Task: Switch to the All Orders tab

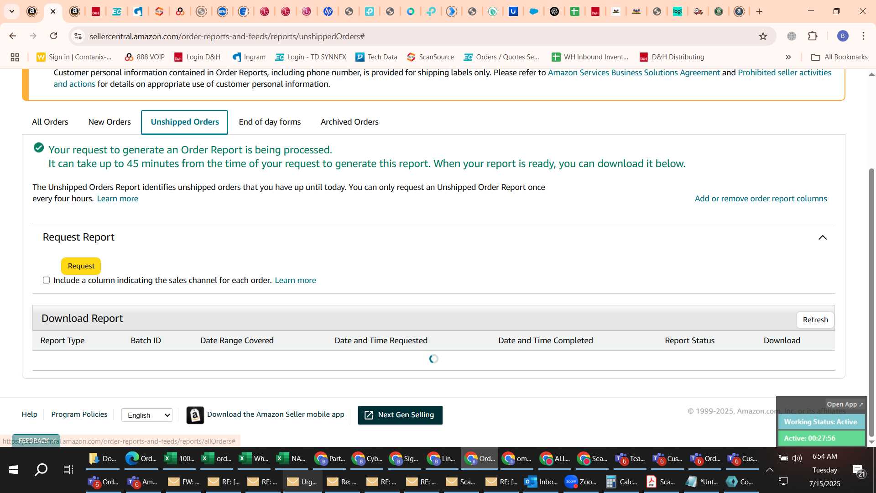Action: 50,122
